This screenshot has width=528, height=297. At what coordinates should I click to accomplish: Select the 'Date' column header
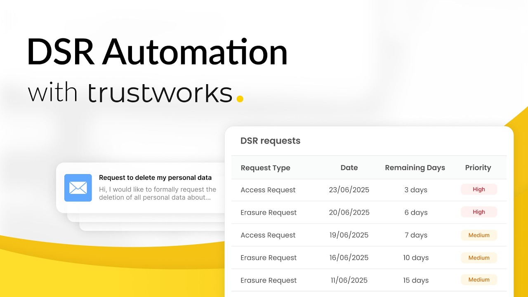(x=349, y=167)
